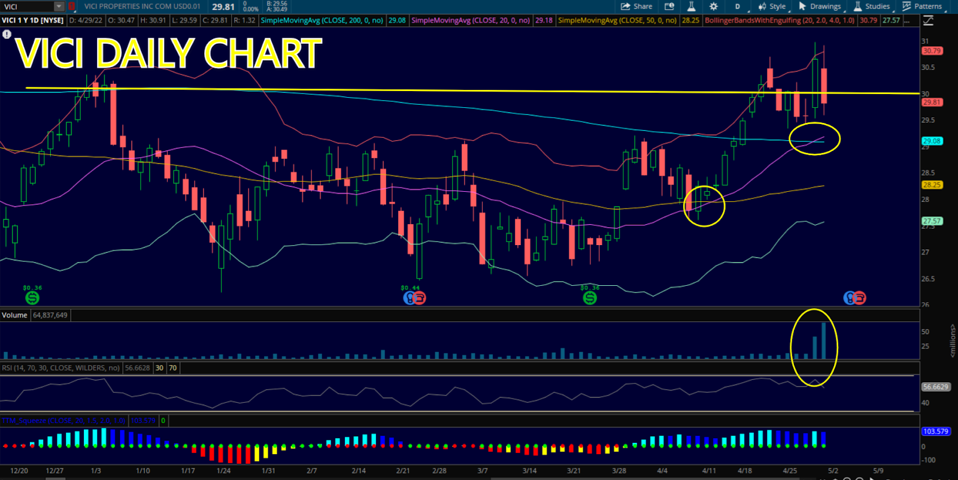Click the high value H: 30.91
The image size is (958, 480).
pos(153,20)
